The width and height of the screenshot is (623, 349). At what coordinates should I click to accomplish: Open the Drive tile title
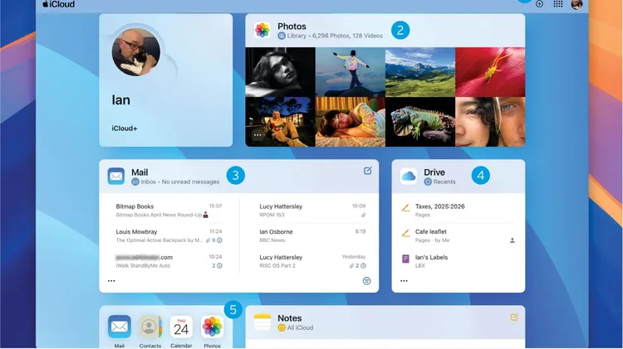coord(434,172)
